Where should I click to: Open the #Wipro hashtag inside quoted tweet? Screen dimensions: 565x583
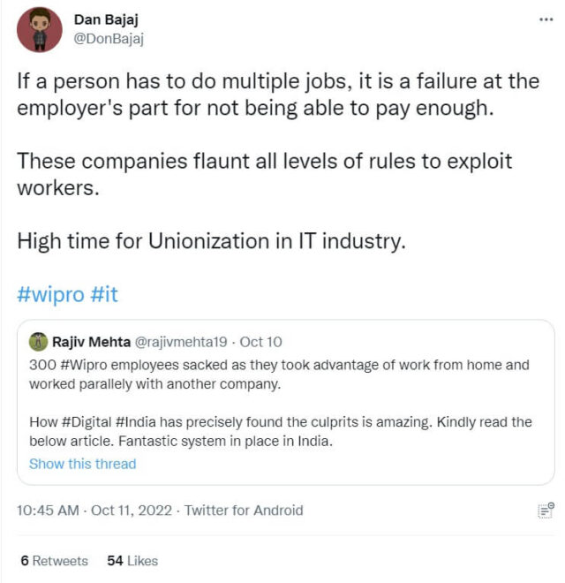(79, 365)
